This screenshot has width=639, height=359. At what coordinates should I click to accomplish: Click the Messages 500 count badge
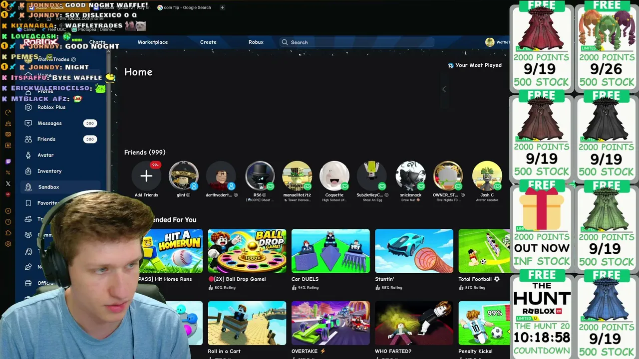tap(90, 123)
